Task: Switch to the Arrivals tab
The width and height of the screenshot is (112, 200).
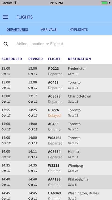Action: tap(49, 29)
